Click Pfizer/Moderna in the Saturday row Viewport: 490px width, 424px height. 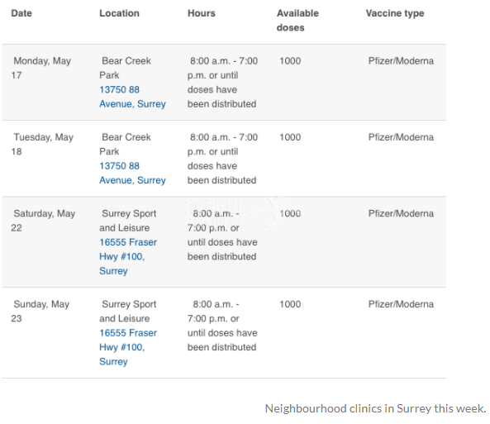tap(401, 213)
